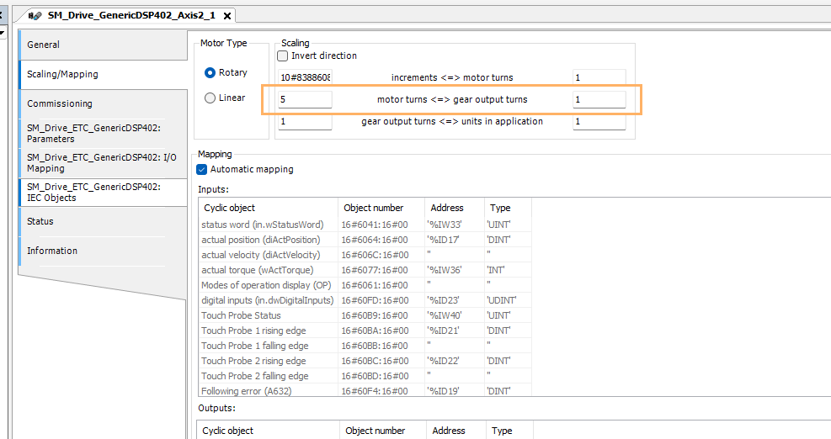Open the Information tab
831x439 pixels.
[x=101, y=251]
